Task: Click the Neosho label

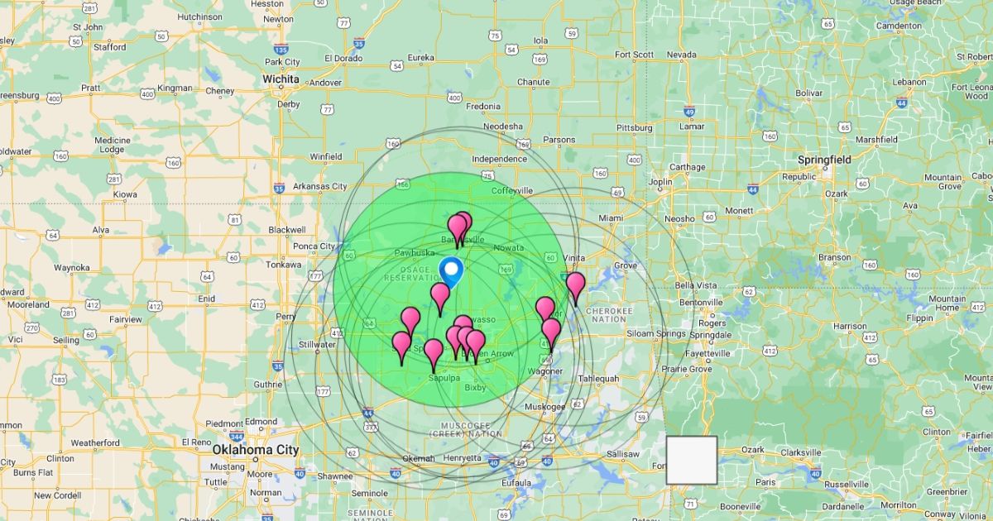Action: point(679,218)
